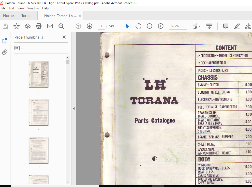
Task: Open the Find text magnifier icon
Action: click(61, 26)
